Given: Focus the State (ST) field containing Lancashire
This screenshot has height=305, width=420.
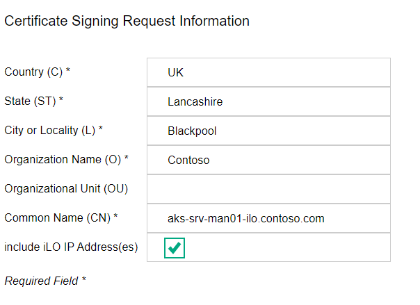Looking at the screenshot, I should tap(268, 101).
